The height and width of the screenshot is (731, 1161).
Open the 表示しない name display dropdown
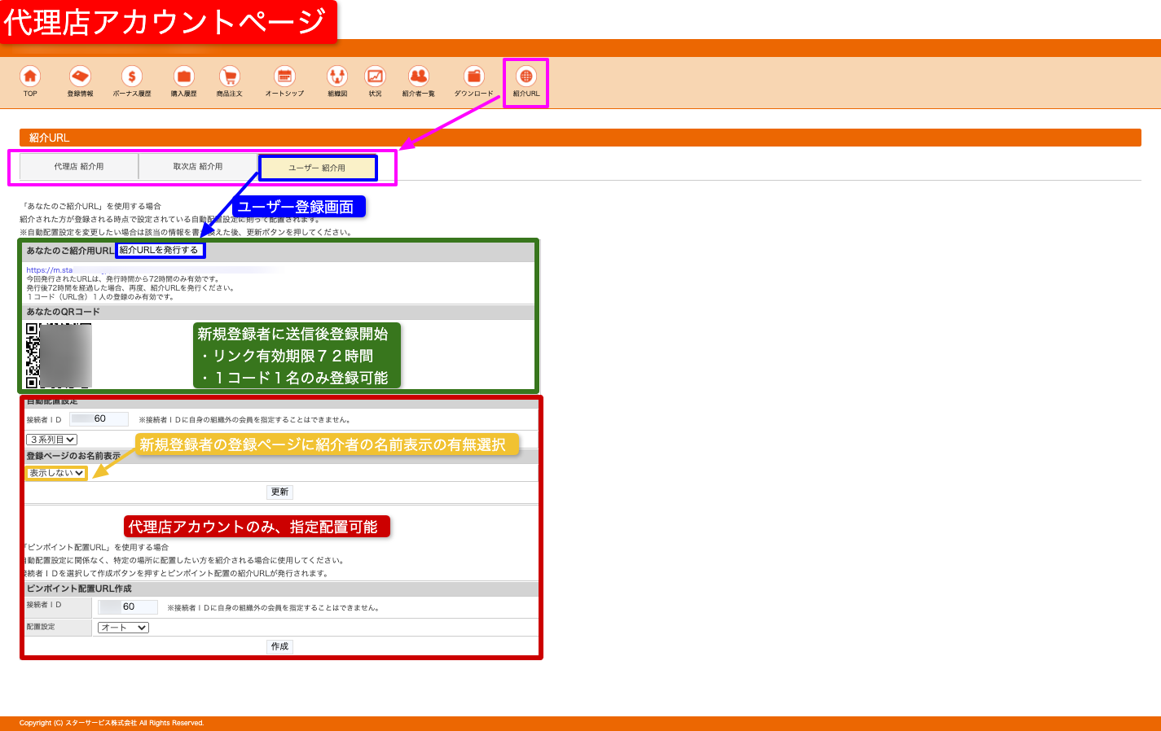point(56,473)
